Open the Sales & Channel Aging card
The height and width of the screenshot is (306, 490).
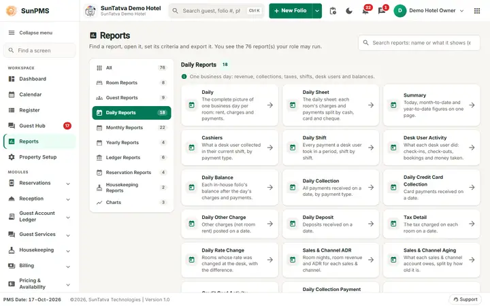point(431,260)
